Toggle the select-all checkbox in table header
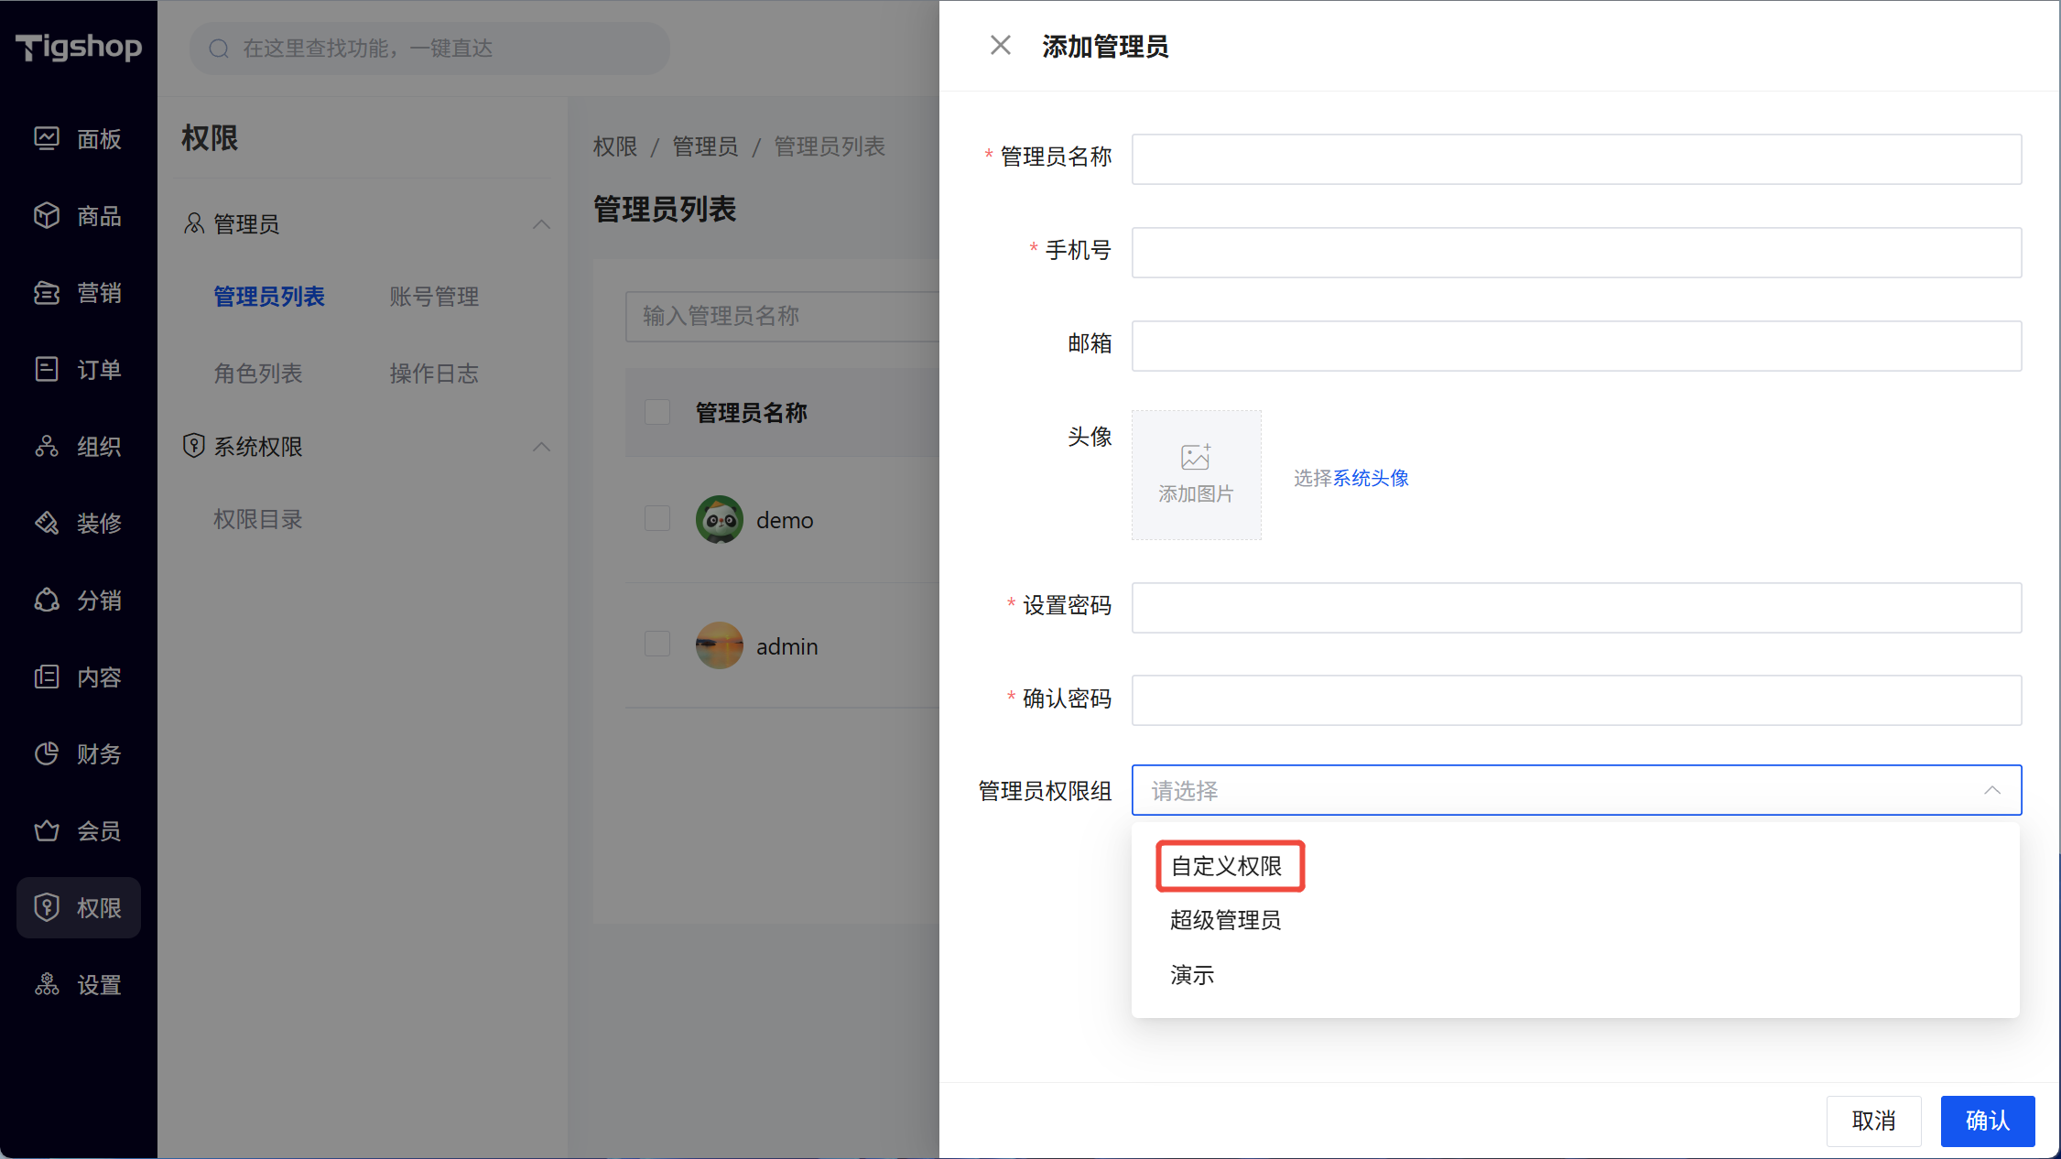2061x1159 pixels. [x=657, y=412]
